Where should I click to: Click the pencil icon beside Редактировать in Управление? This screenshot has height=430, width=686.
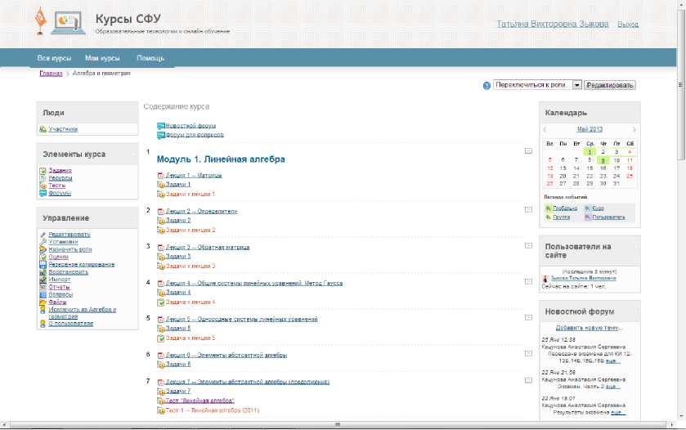click(43, 235)
